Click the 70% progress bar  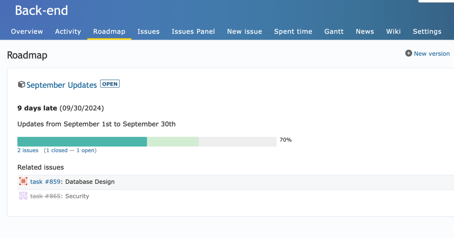(147, 141)
